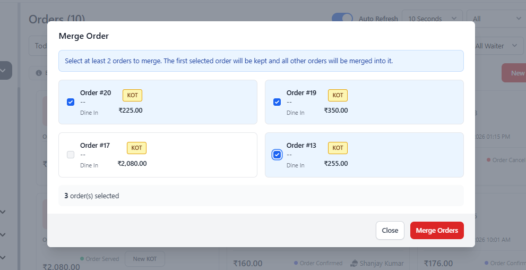
Task: Close the Merge Order dialog
Action: coord(390,230)
